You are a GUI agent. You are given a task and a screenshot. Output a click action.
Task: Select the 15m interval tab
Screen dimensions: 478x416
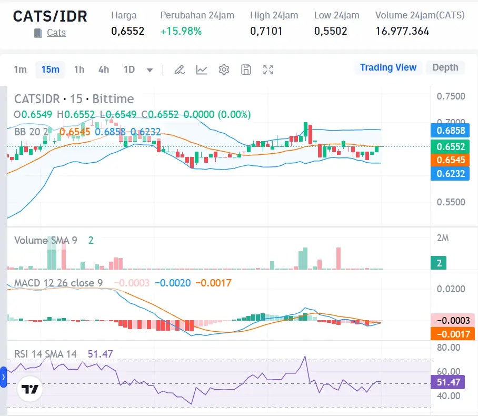pyautogui.click(x=50, y=69)
